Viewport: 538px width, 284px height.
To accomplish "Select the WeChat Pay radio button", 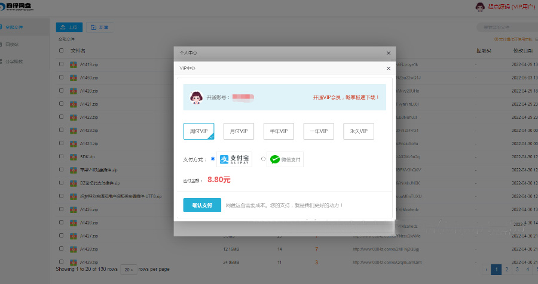I will 264,159.
